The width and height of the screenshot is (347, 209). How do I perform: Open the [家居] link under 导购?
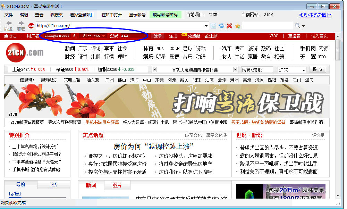[x=15, y=194]
